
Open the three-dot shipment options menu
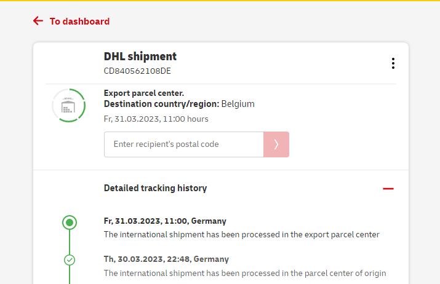coord(393,63)
